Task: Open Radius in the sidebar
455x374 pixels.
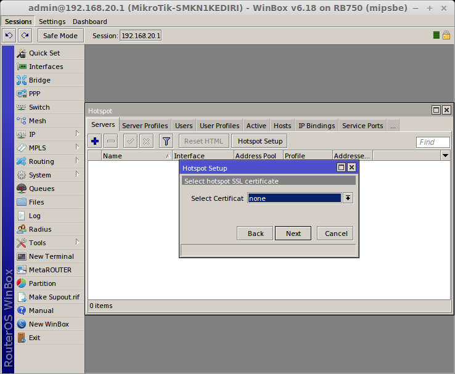Action: coord(49,229)
